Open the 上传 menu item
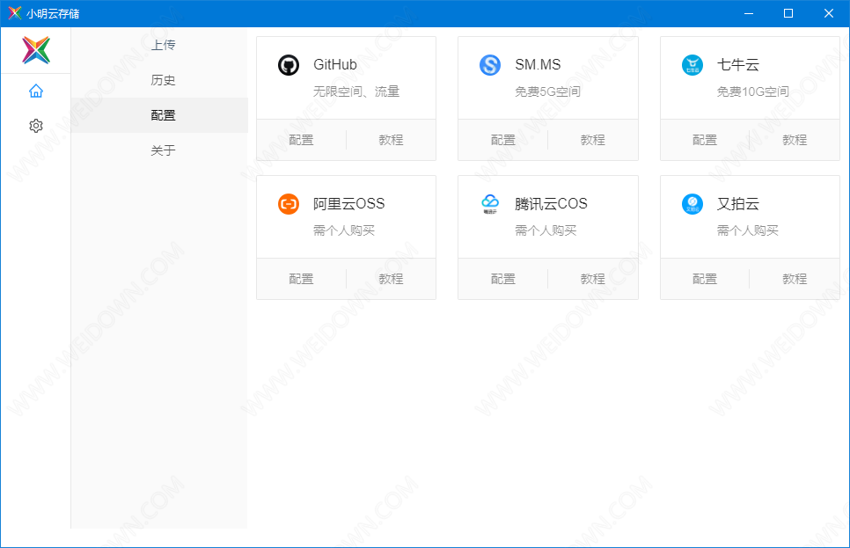Image resolution: width=850 pixels, height=548 pixels. coord(163,45)
